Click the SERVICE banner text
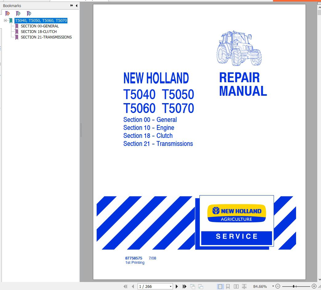This screenshot has width=321, height=290. point(237,236)
